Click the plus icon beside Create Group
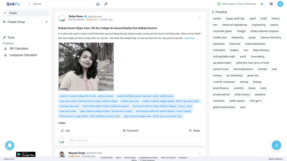This screenshot has height=161, width=287. click(47, 22)
